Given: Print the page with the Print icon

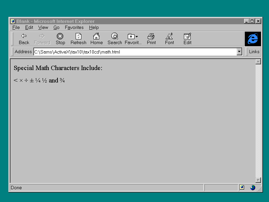Looking at the screenshot, I should tap(151, 36).
